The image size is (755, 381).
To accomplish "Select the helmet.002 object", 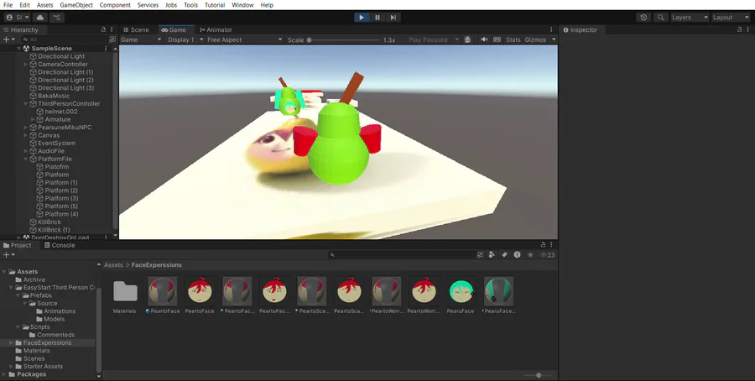I will 60,112.
